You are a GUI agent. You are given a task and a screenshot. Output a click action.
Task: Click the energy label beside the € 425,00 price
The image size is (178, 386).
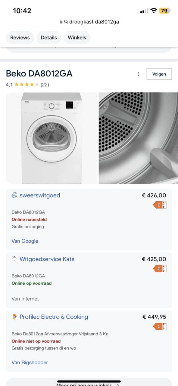click(x=159, y=268)
